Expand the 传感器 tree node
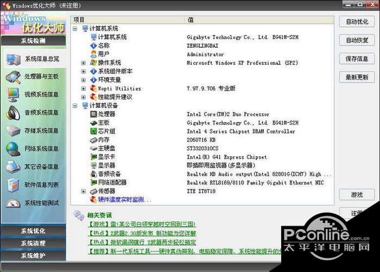Viewport: 380px width, 272px height. pyautogui.click(x=84, y=191)
